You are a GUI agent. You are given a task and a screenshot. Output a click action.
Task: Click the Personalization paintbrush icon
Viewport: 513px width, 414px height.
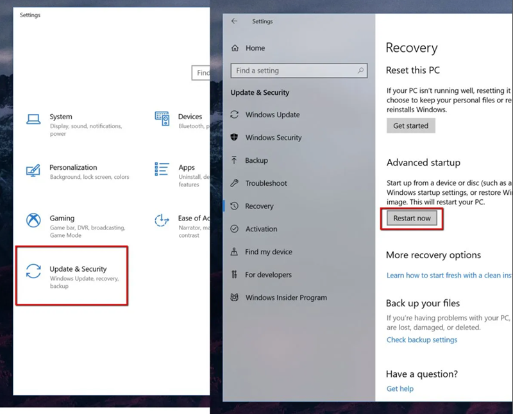(x=33, y=170)
